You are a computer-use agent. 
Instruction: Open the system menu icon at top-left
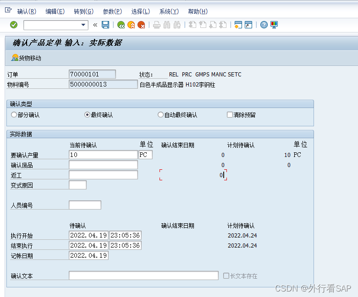[x=8, y=10]
